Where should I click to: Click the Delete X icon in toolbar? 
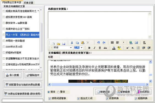pos(88,43)
